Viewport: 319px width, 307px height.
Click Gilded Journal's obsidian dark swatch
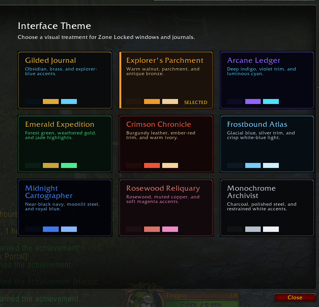click(33, 101)
